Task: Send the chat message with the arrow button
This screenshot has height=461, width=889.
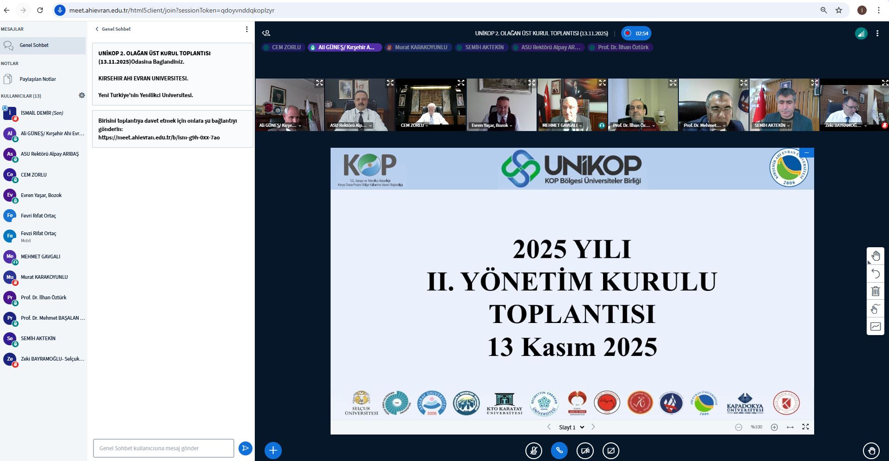Action: click(x=245, y=448)
